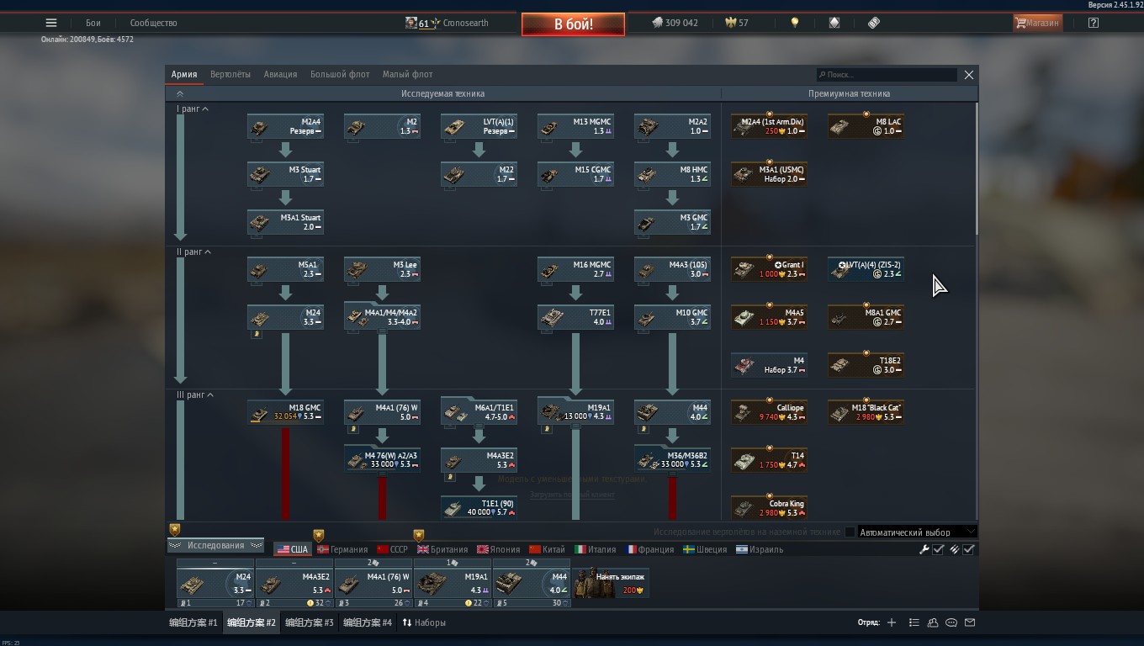
Task: Select the СССР nation flag
Action: click(x=392, y=549)
